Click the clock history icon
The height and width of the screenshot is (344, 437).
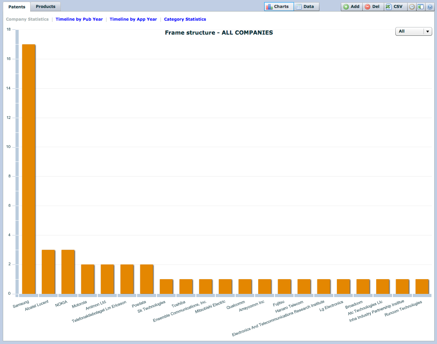(412, 7)
